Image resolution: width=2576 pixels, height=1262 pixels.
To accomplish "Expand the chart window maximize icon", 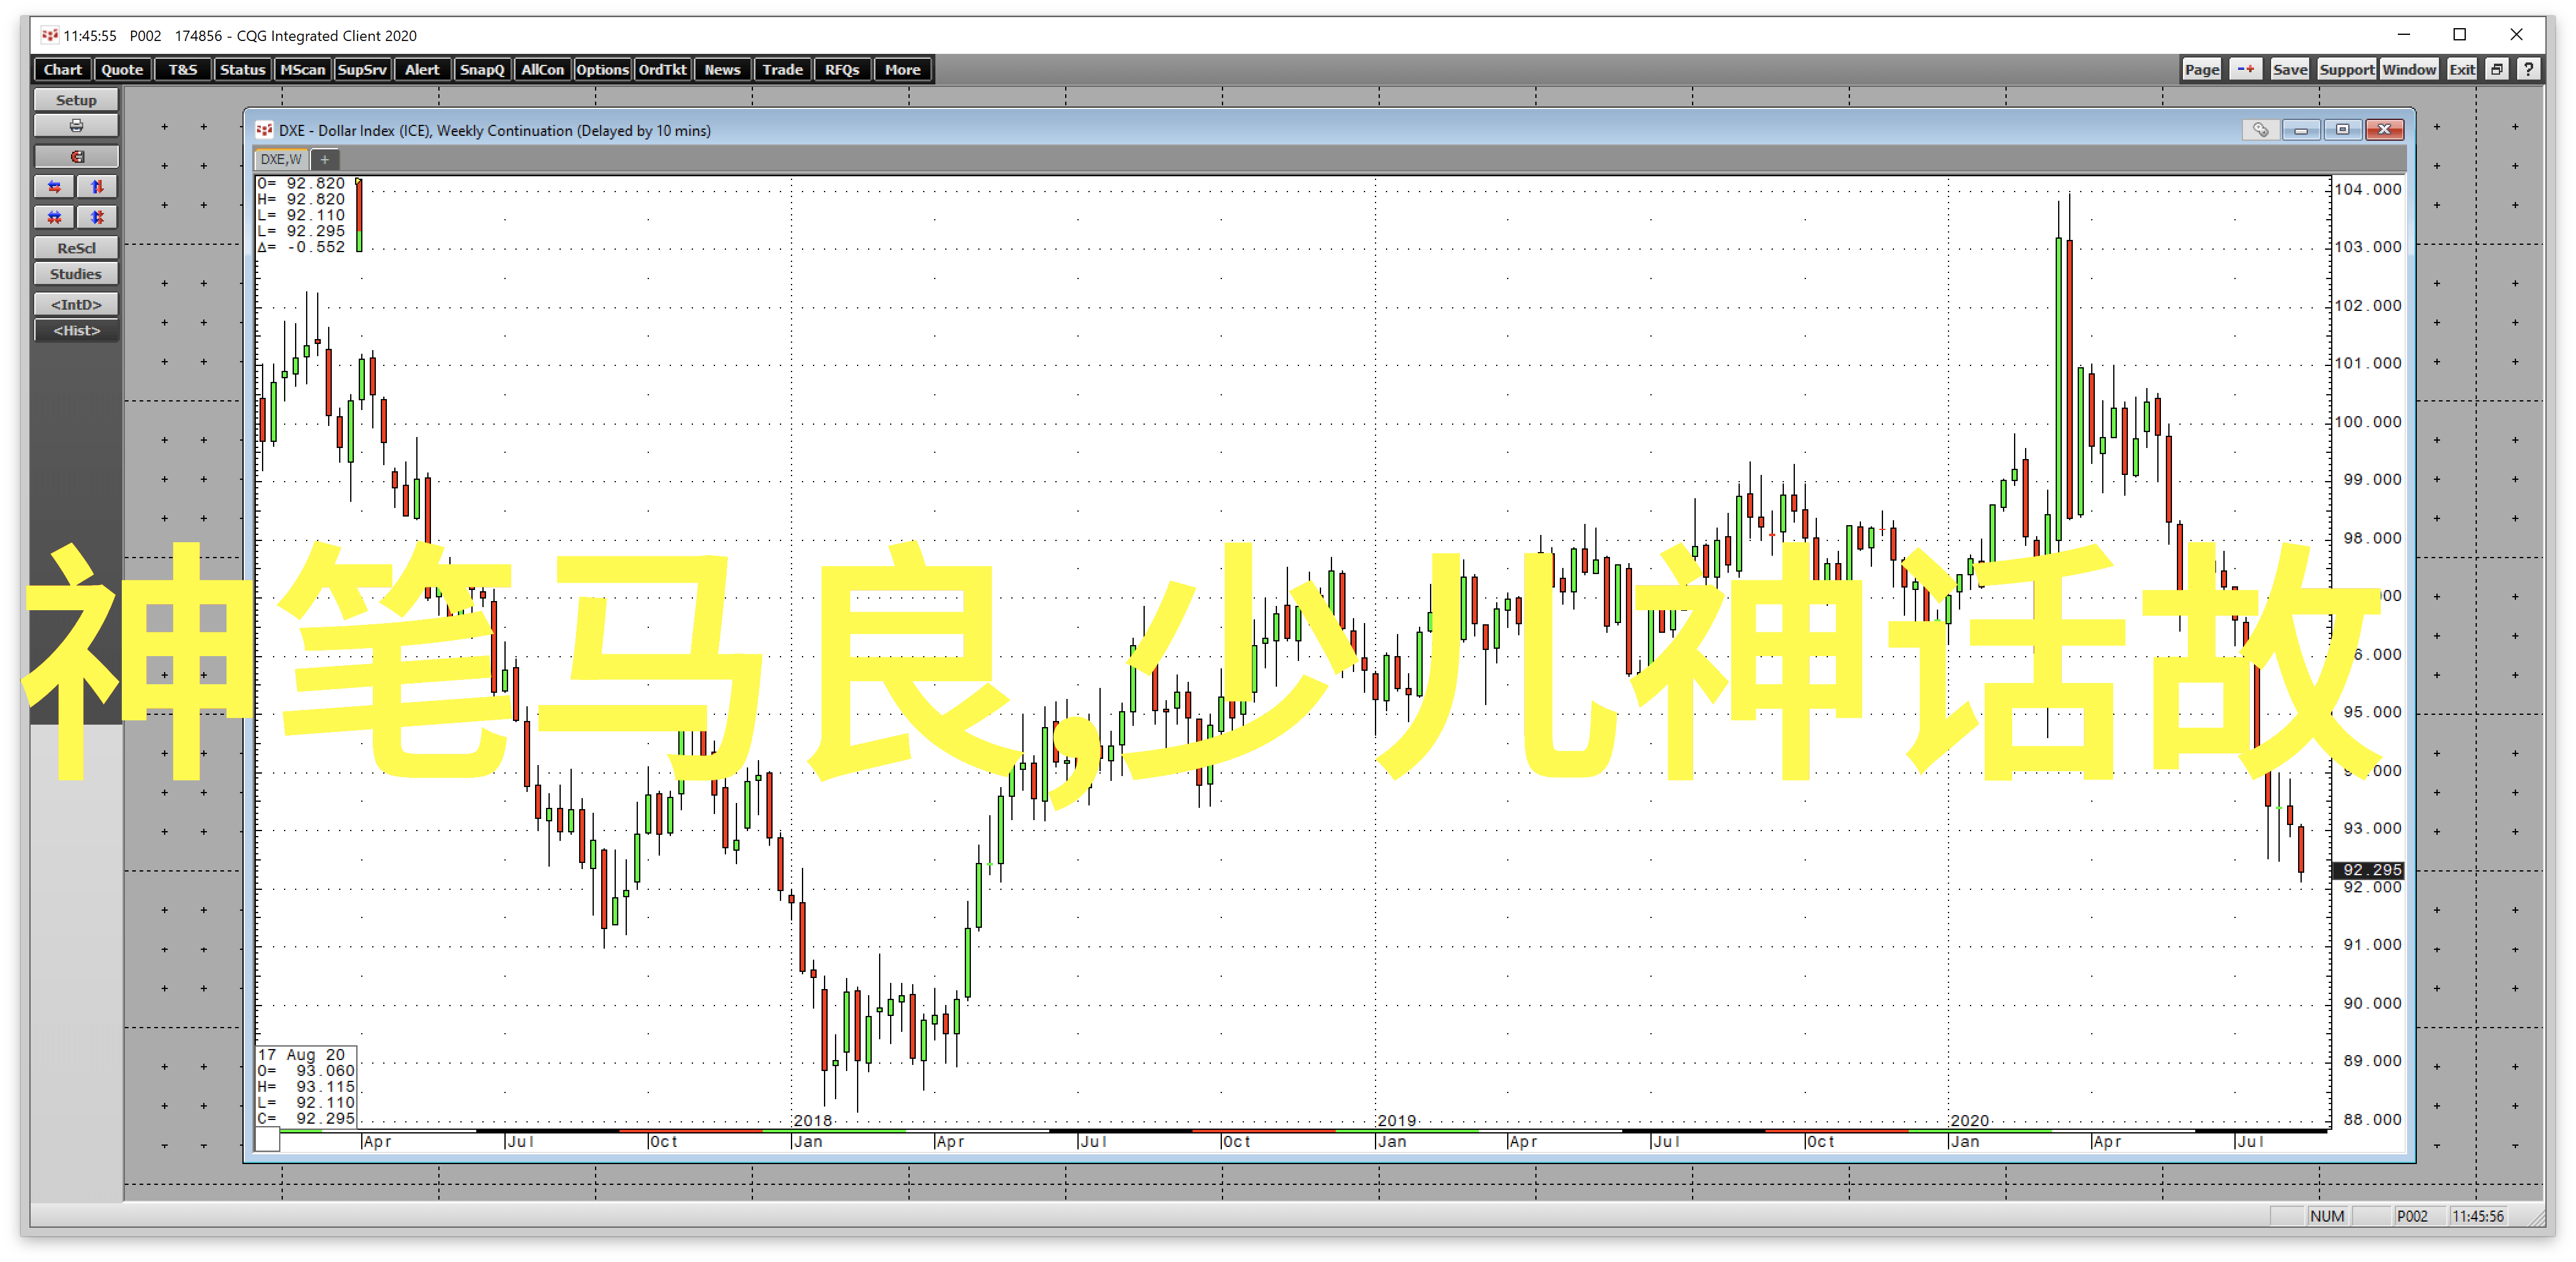I will 2336,130.
